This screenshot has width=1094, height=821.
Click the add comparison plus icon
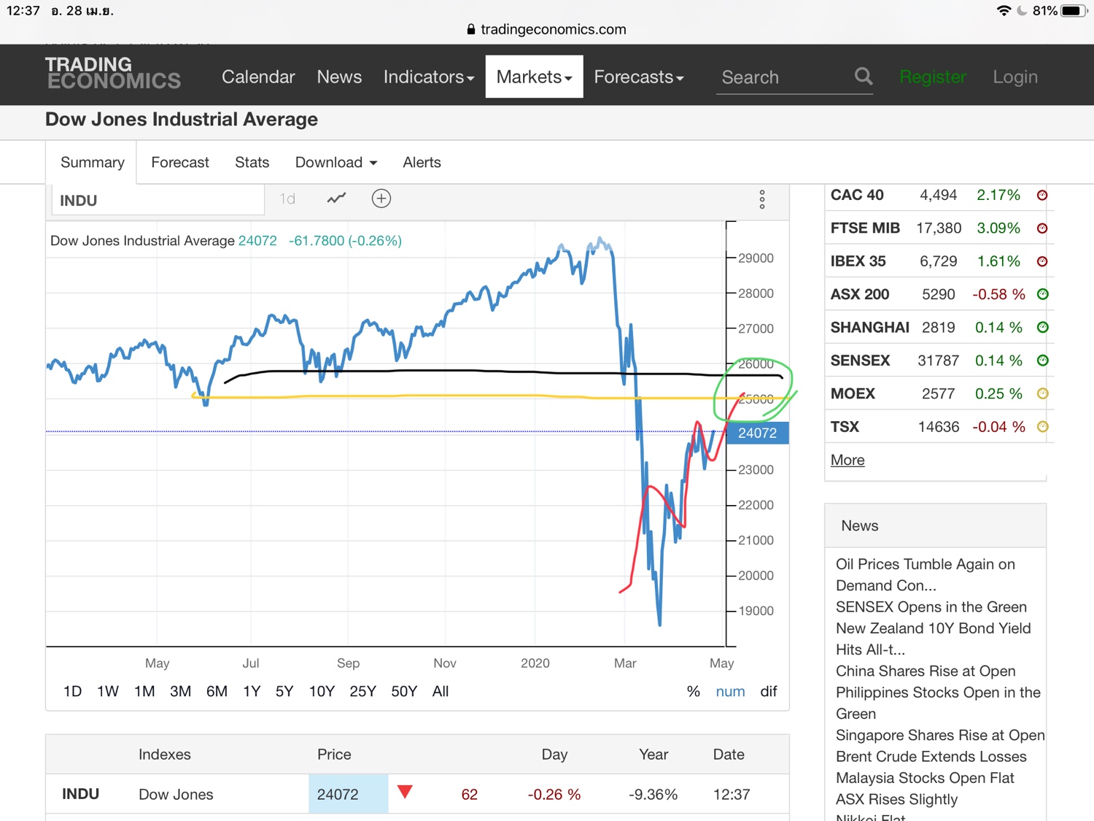[381, 198]
